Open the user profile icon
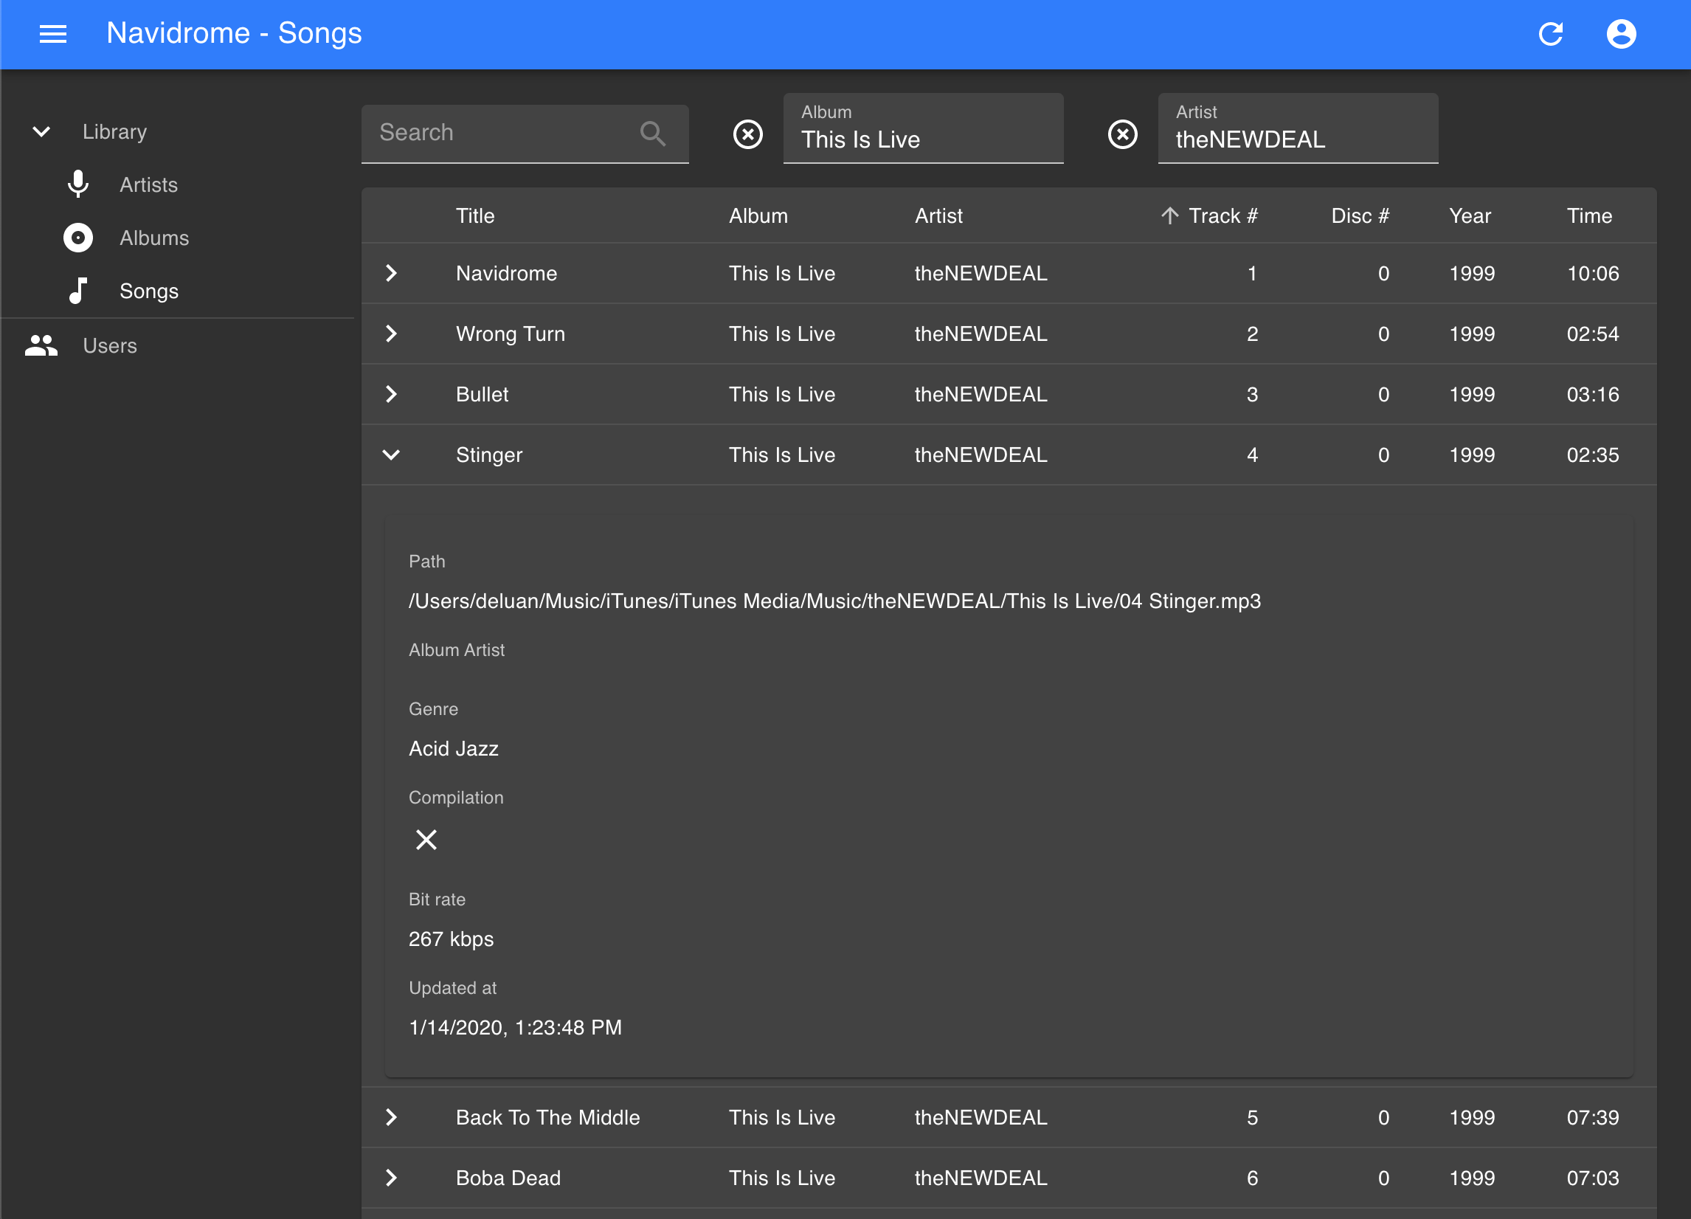The image size is (1691, 1219). coord(1621,33)
